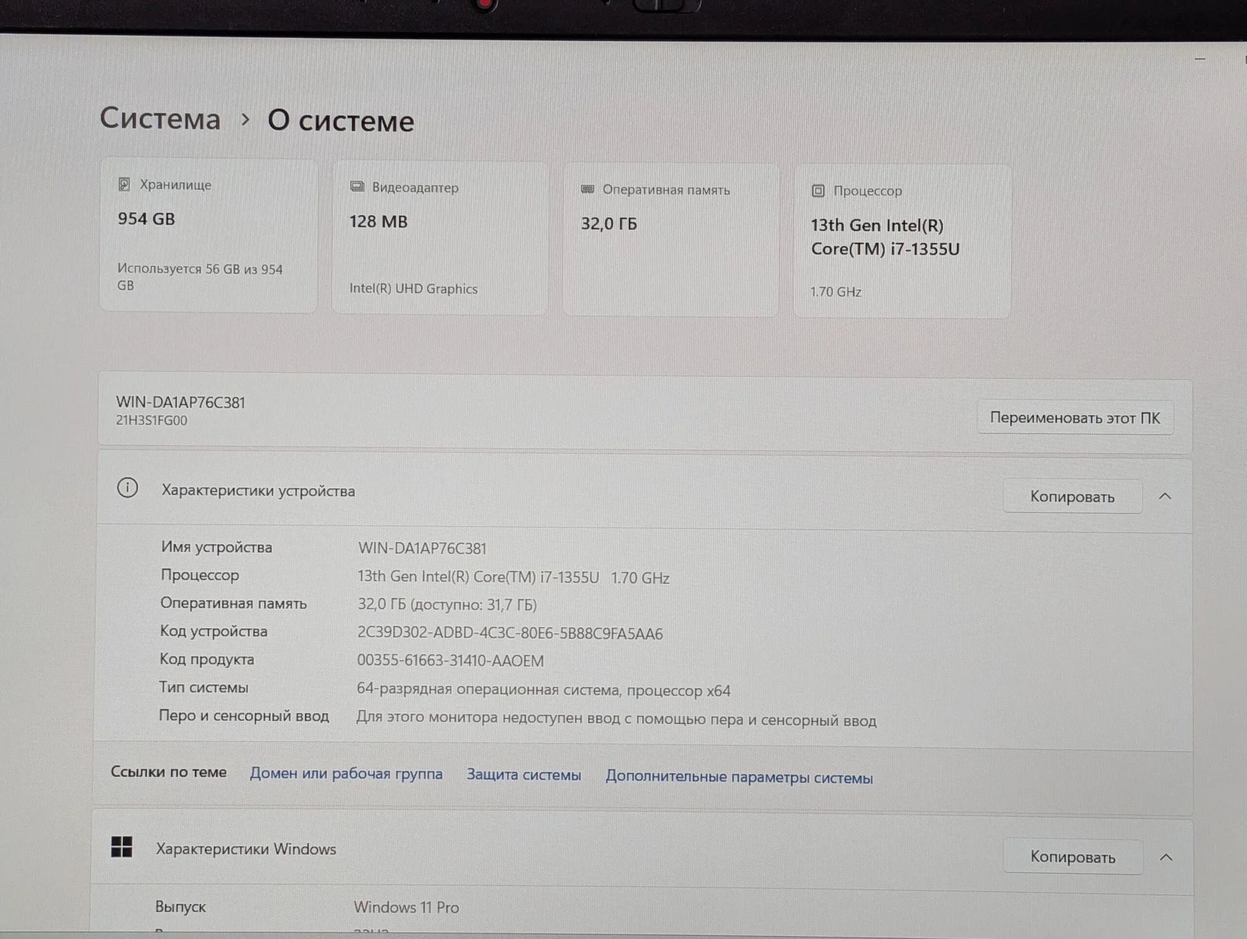This screenshot has width=1247, height=939.
Task: Copy Windows specifications with Копировать
Action: 1072,857
